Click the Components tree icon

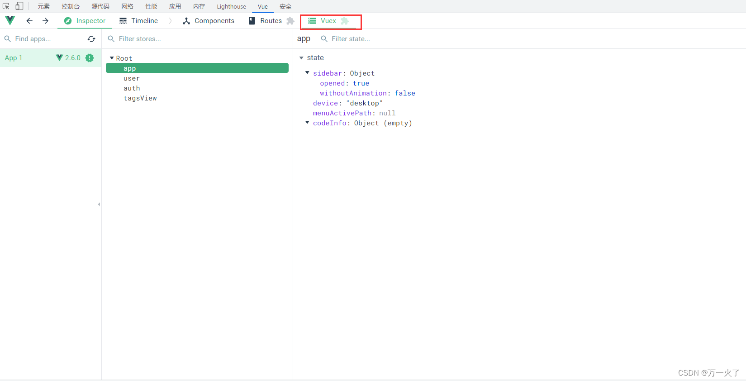[x=186, y=21]
